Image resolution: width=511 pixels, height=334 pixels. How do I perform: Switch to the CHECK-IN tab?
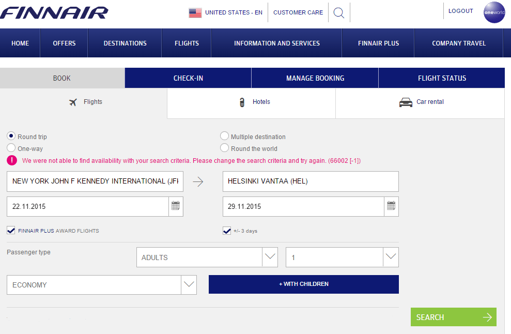(188, 78)
